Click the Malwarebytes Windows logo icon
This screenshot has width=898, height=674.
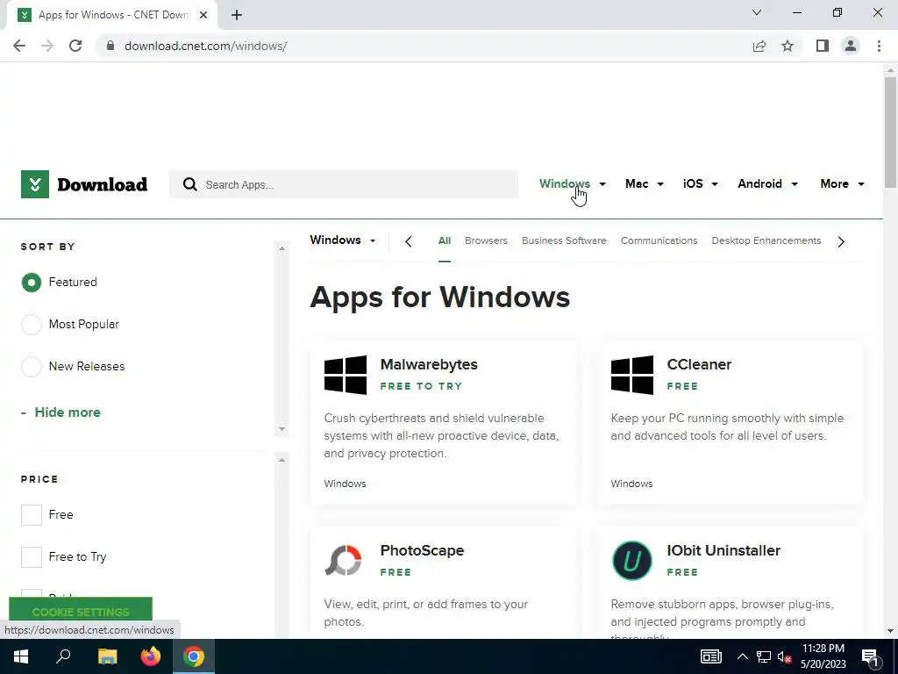(x=346, y=375)
